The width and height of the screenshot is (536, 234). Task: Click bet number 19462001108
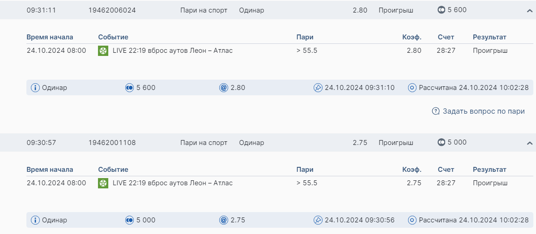(112, 143)
